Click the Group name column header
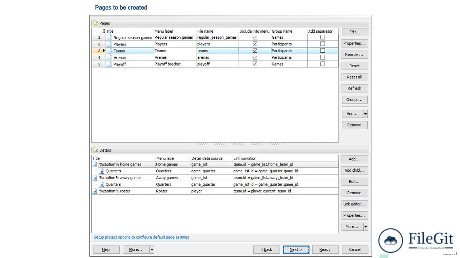460x258 pixels. pyautogui.click(x=289, y=31)
